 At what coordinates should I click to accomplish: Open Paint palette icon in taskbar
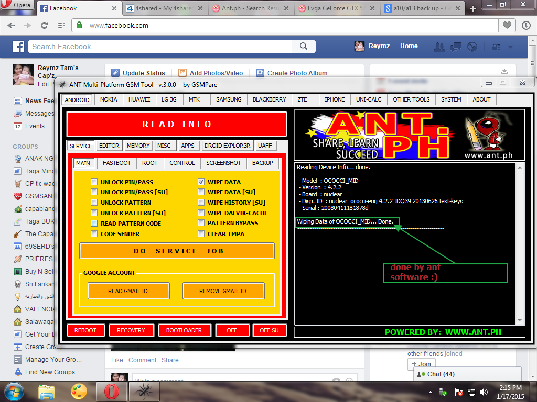tap(79, 391)
